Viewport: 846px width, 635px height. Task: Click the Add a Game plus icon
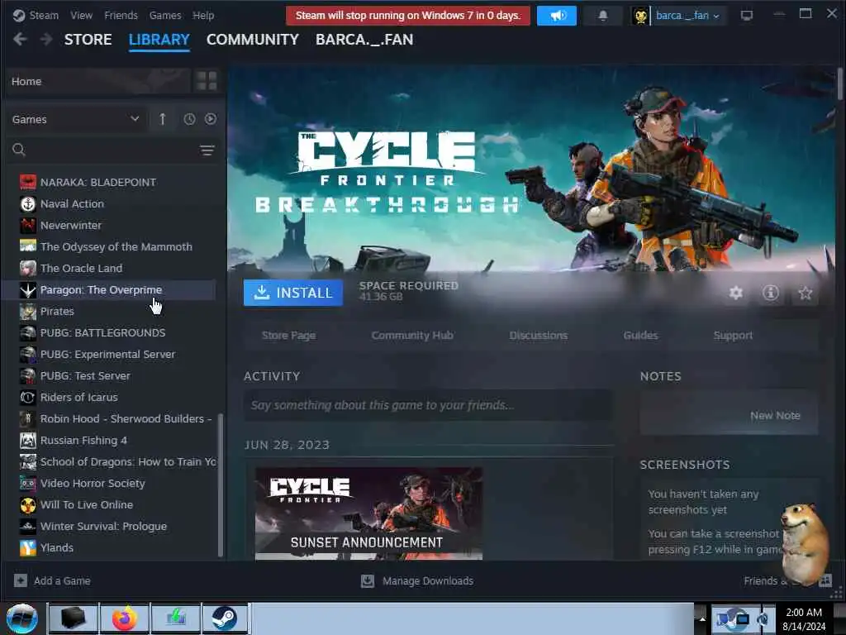21,580
